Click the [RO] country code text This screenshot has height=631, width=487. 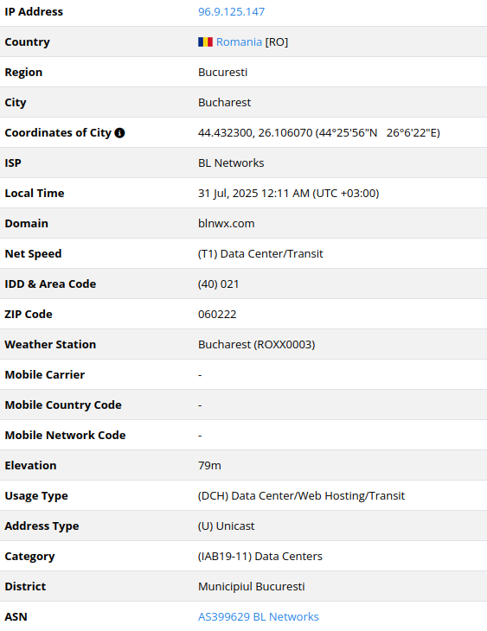(277, 41)
